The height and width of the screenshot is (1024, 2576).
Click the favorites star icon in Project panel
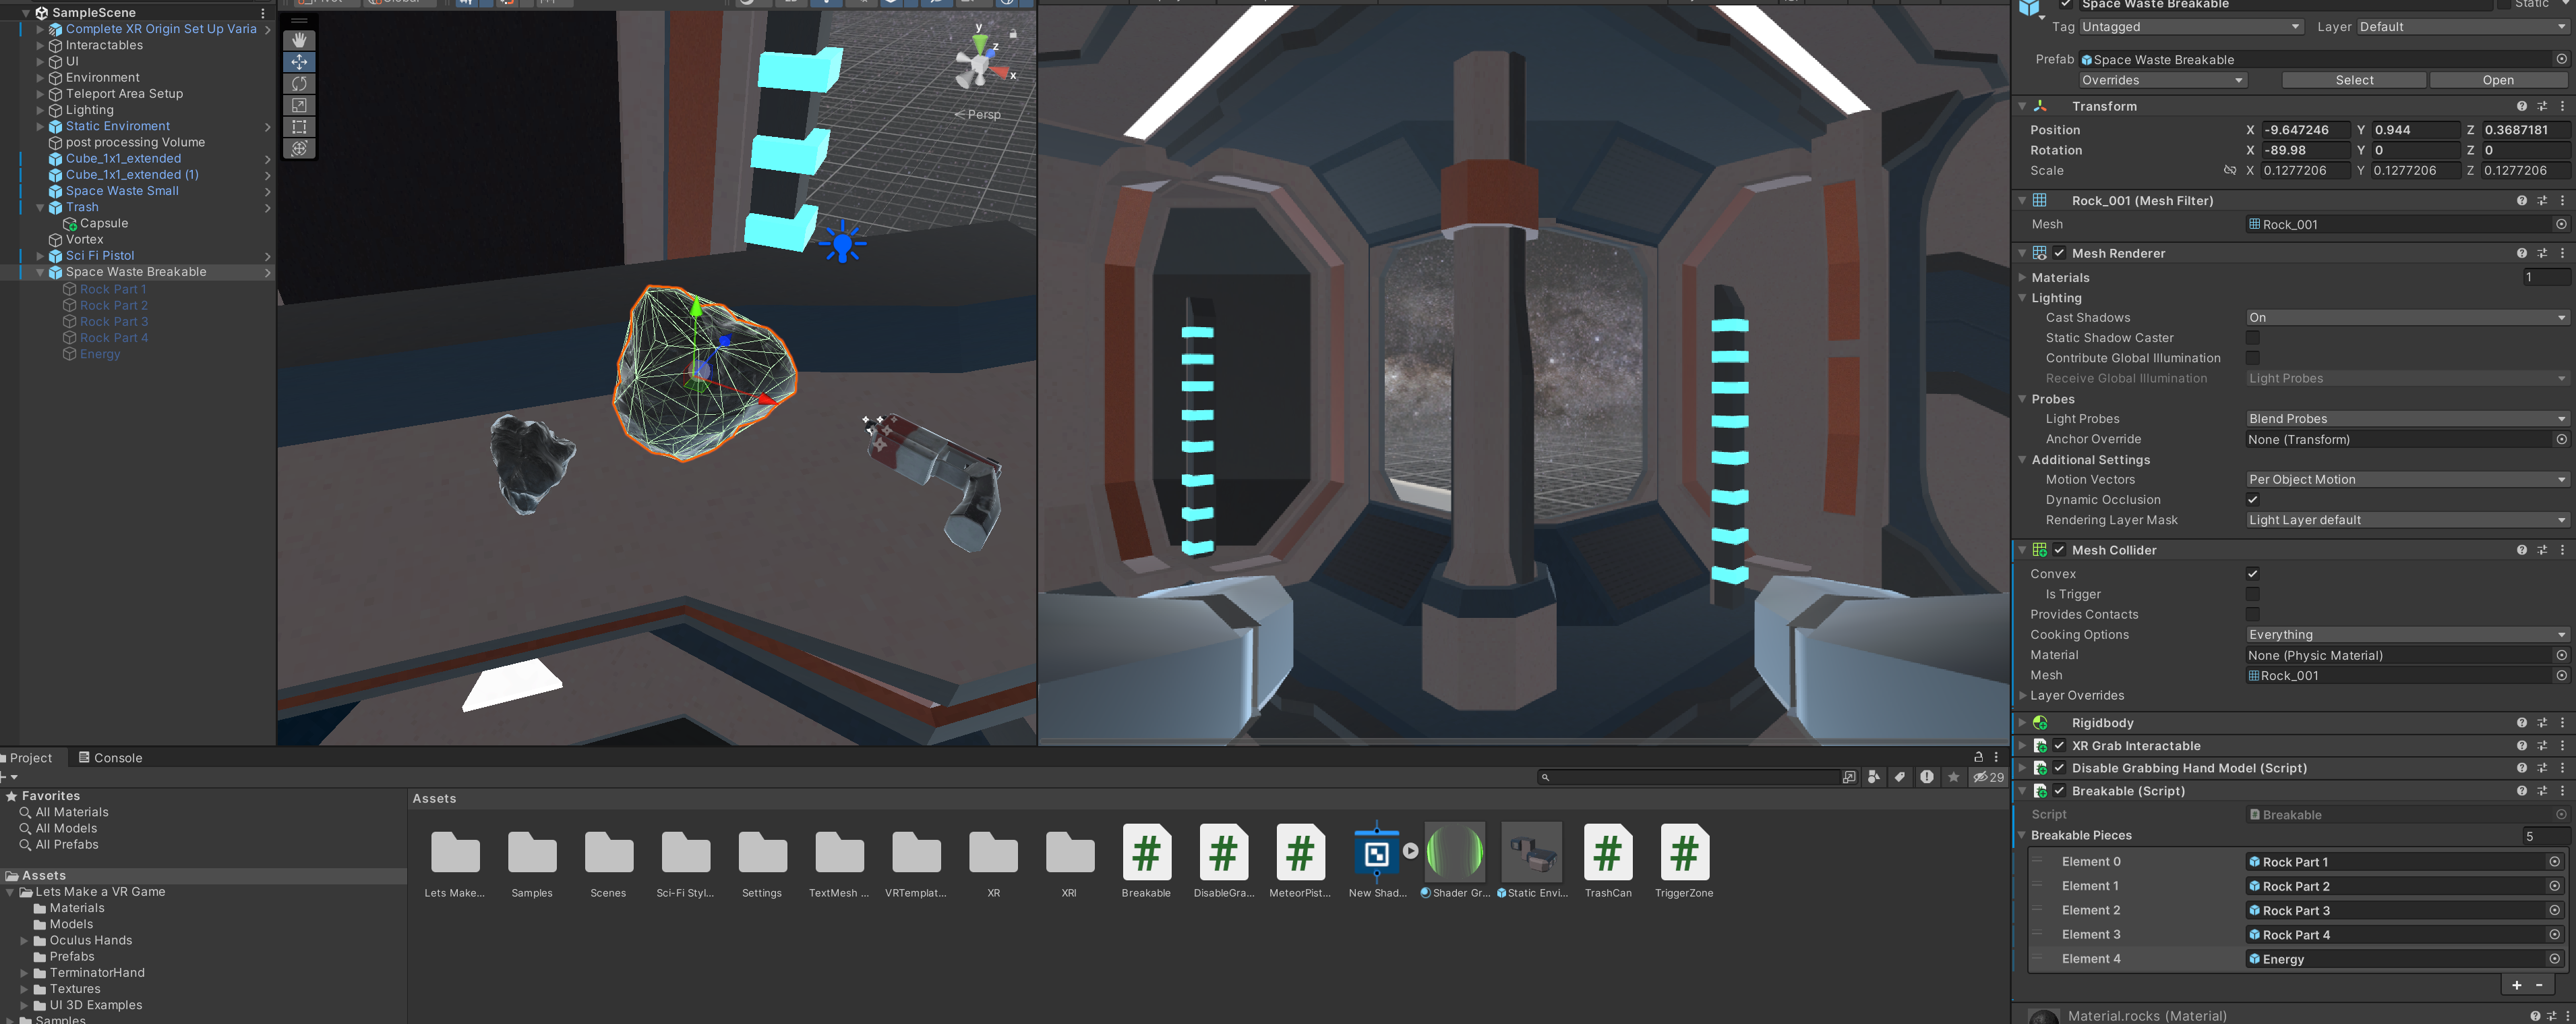(1953, 776)
